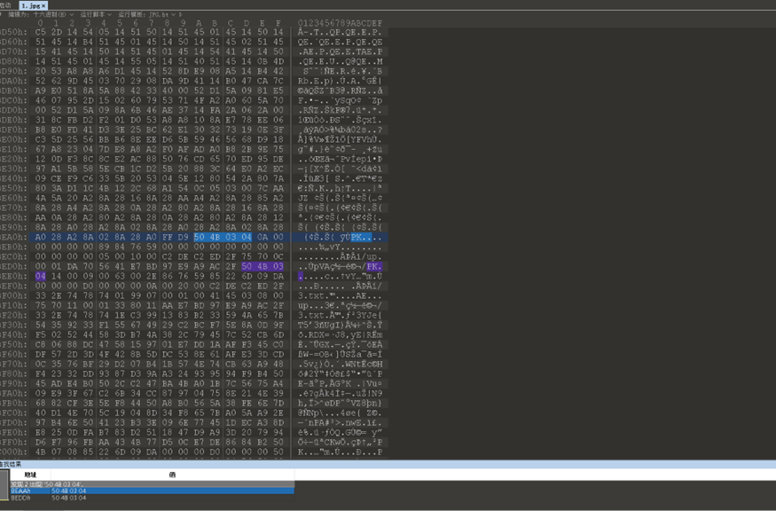Click hex column header 0
776x511 pixels.
pos(41,20)
